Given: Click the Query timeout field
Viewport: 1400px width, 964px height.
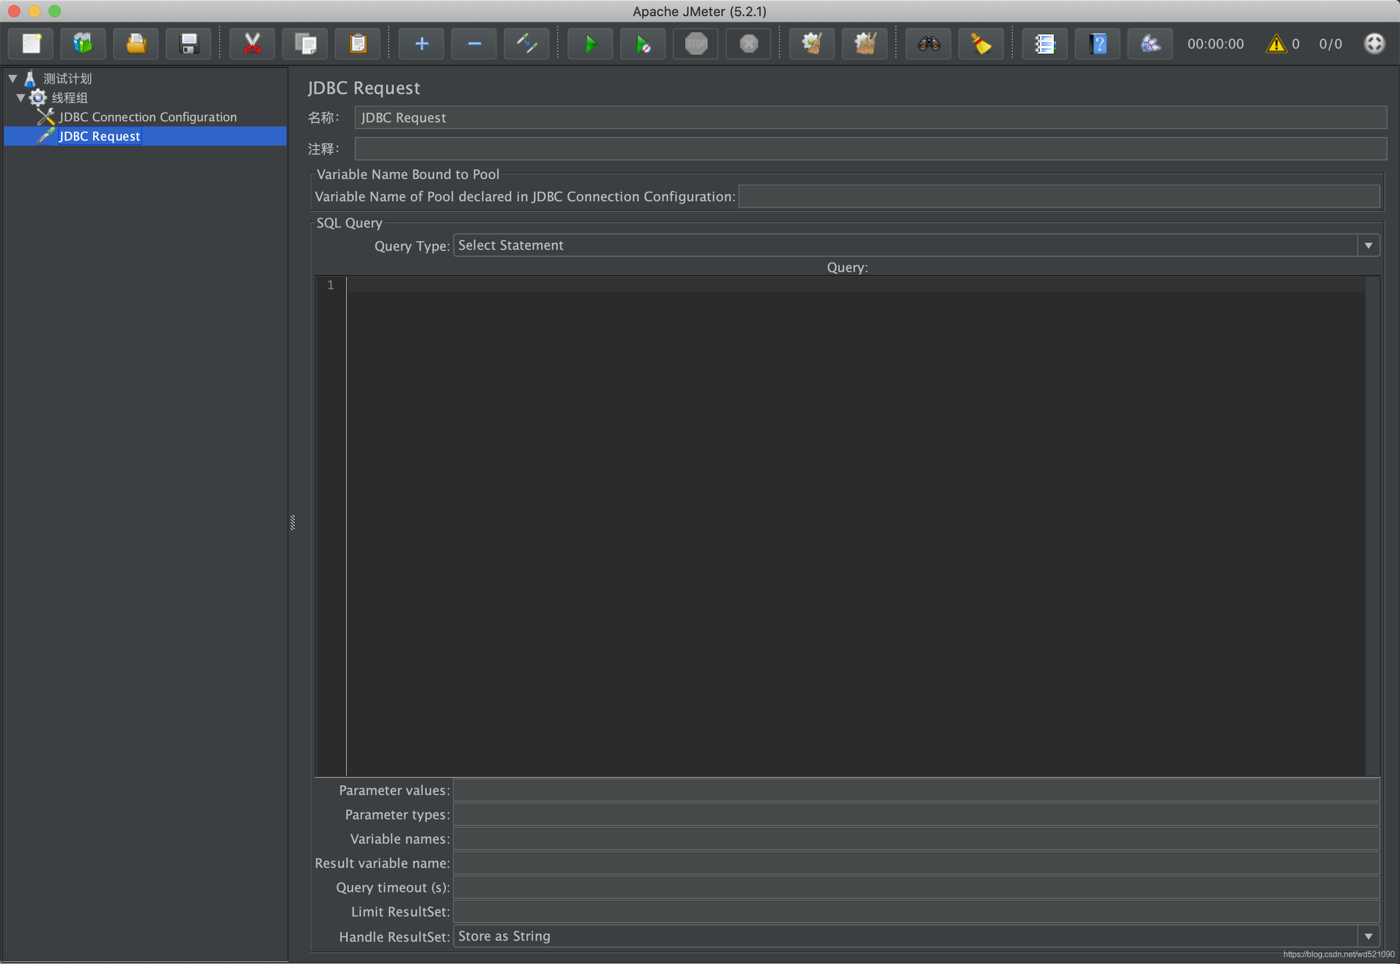Looking at the screenshot, I should coord(917,887).
